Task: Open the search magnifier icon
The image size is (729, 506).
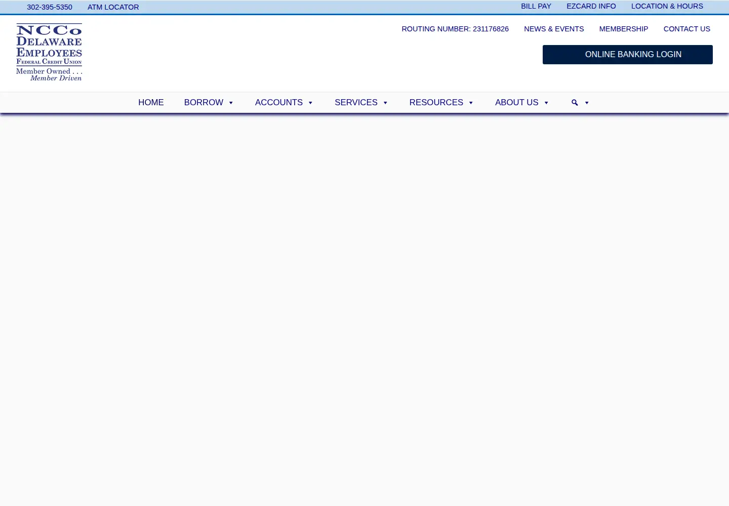Action: coord(575,103)
